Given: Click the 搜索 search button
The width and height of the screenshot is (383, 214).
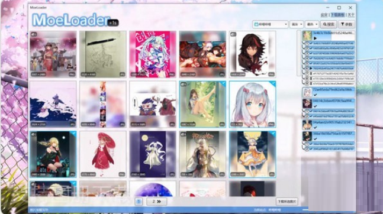Looking at the screenshot, I should tap(329, 24).
